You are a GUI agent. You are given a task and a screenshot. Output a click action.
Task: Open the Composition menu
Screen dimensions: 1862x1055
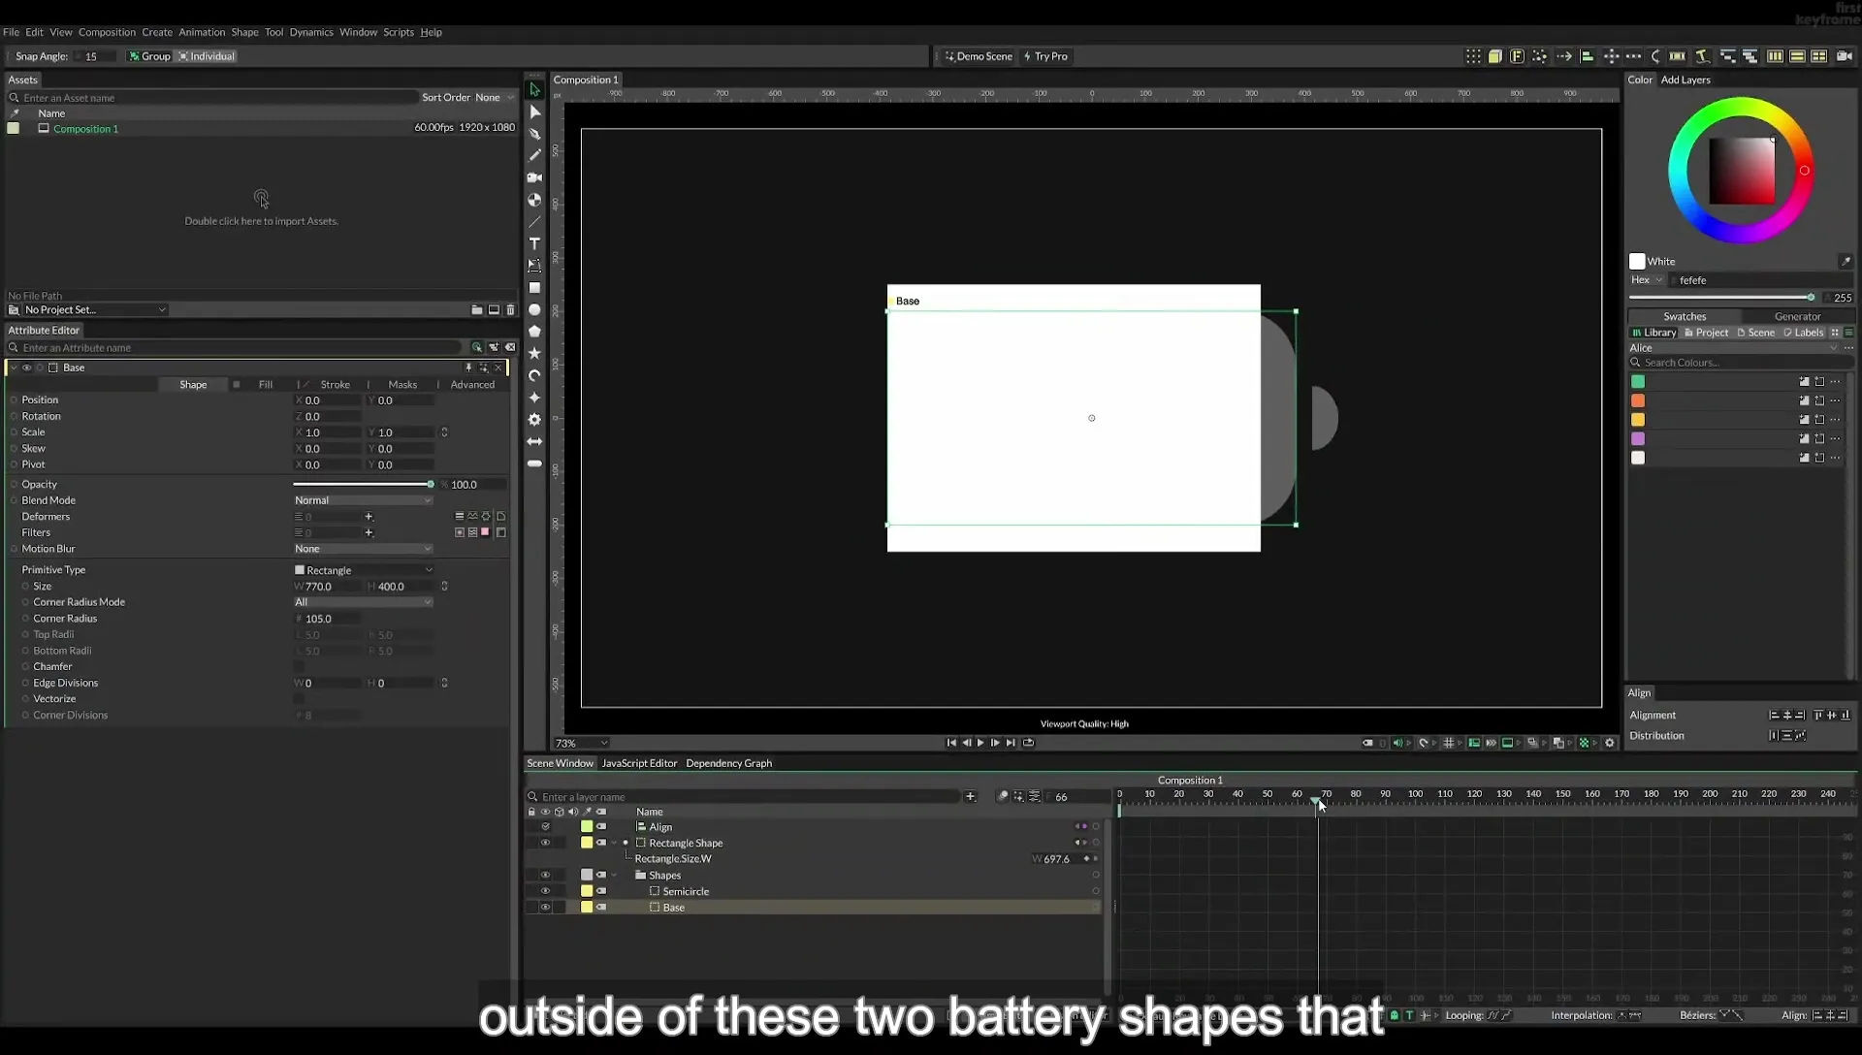point(107,32)
